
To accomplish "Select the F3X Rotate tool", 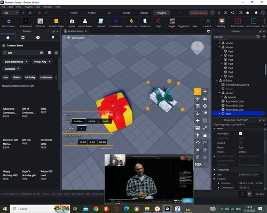I will point(198,99).
